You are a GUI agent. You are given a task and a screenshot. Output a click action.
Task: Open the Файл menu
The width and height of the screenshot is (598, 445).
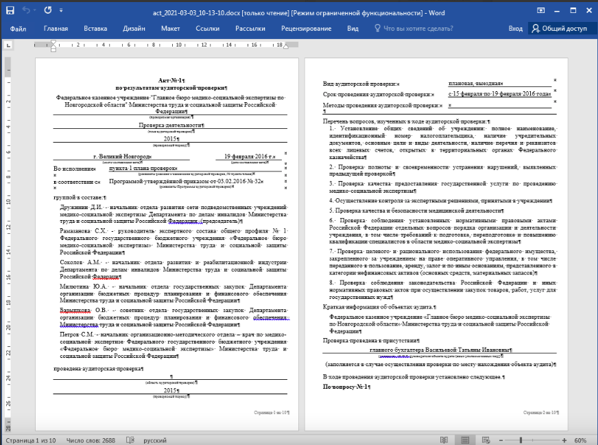pos(19,28)
